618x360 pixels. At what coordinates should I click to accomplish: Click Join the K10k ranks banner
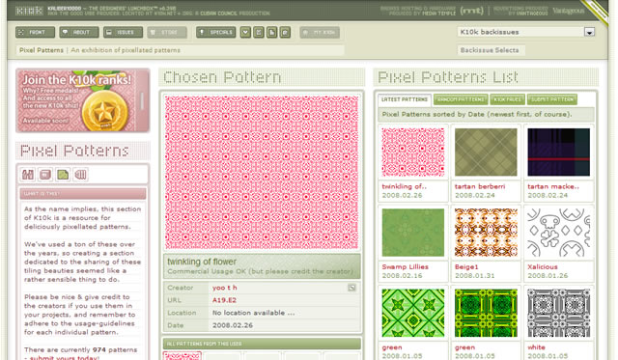[83, 100]
